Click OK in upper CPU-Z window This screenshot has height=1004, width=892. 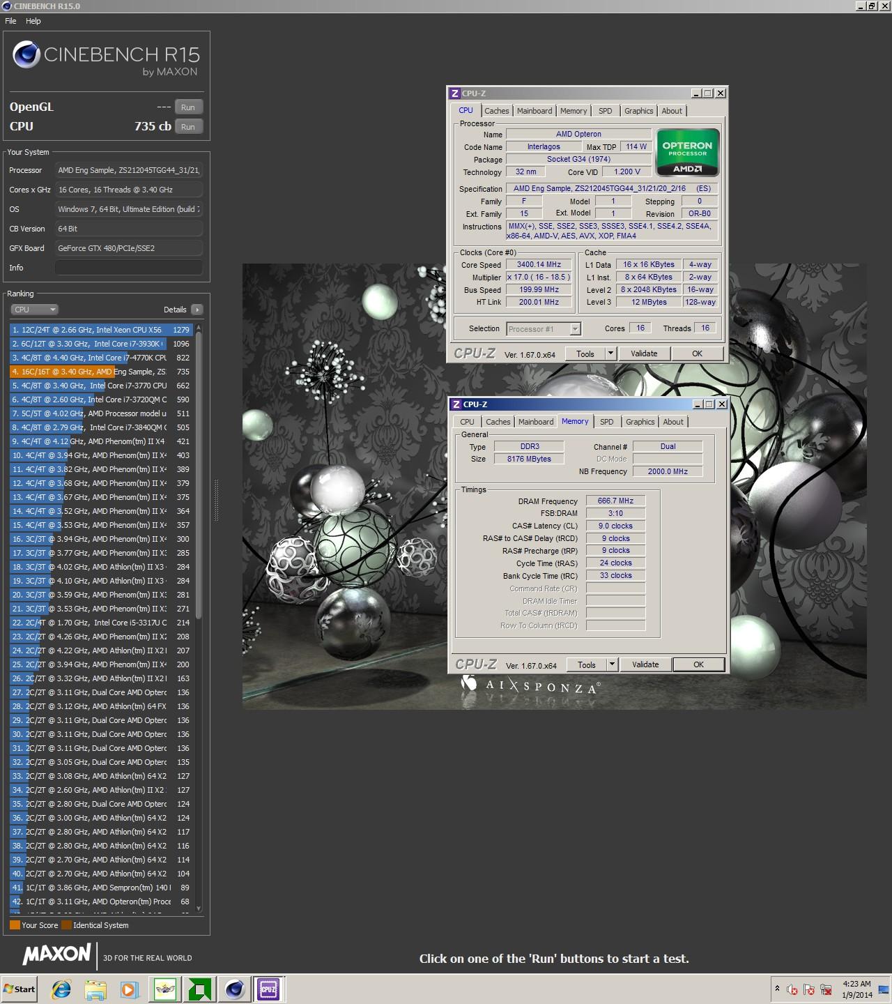[698, 353]
